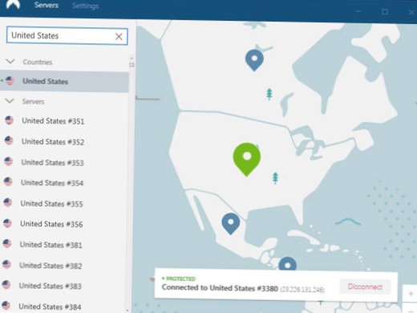Click the NordVPN logo icon

13,5
